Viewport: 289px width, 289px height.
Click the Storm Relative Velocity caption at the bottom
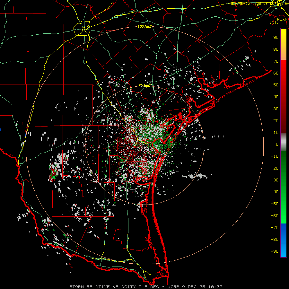point(146,287)
